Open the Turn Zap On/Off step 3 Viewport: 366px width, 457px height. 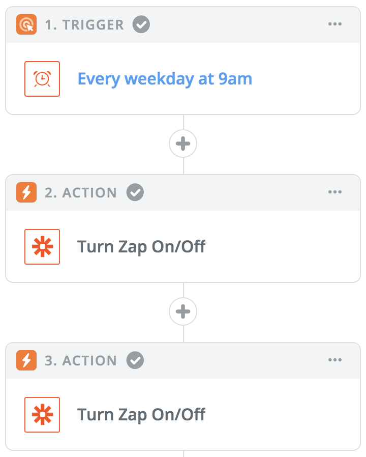tap(141, 415)
